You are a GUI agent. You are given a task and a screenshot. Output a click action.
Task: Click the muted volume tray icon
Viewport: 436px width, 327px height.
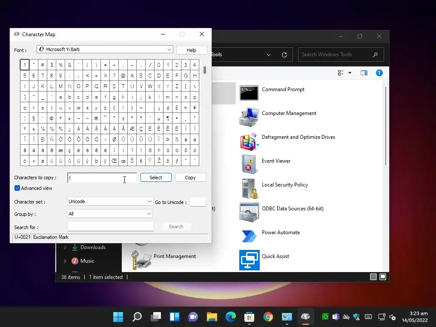click(x=393, y=317)
